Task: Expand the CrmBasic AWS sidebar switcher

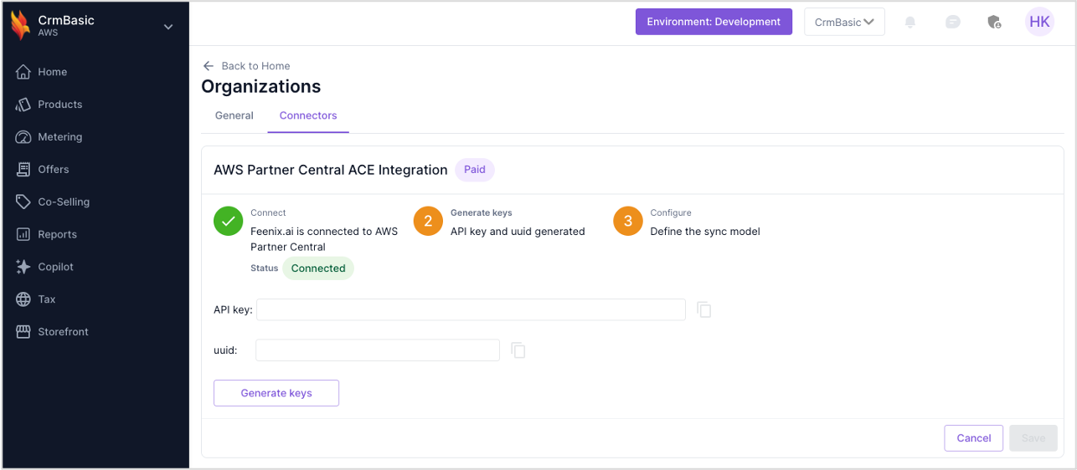Action: pos(168,27)
